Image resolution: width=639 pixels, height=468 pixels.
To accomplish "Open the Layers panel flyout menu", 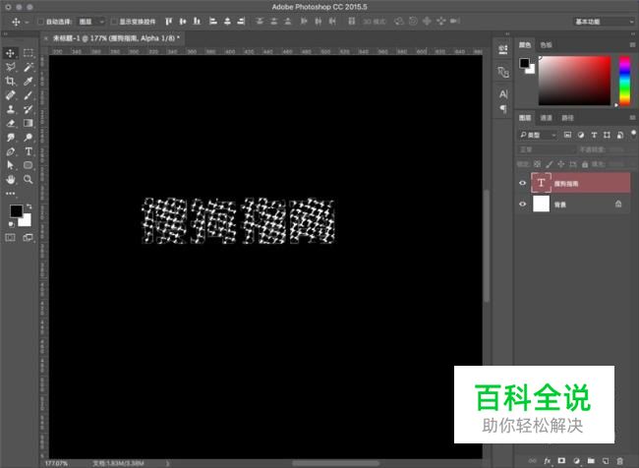I will click(632, 118).
